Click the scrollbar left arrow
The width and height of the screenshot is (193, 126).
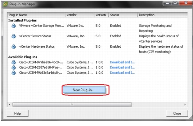coord(10,105)
